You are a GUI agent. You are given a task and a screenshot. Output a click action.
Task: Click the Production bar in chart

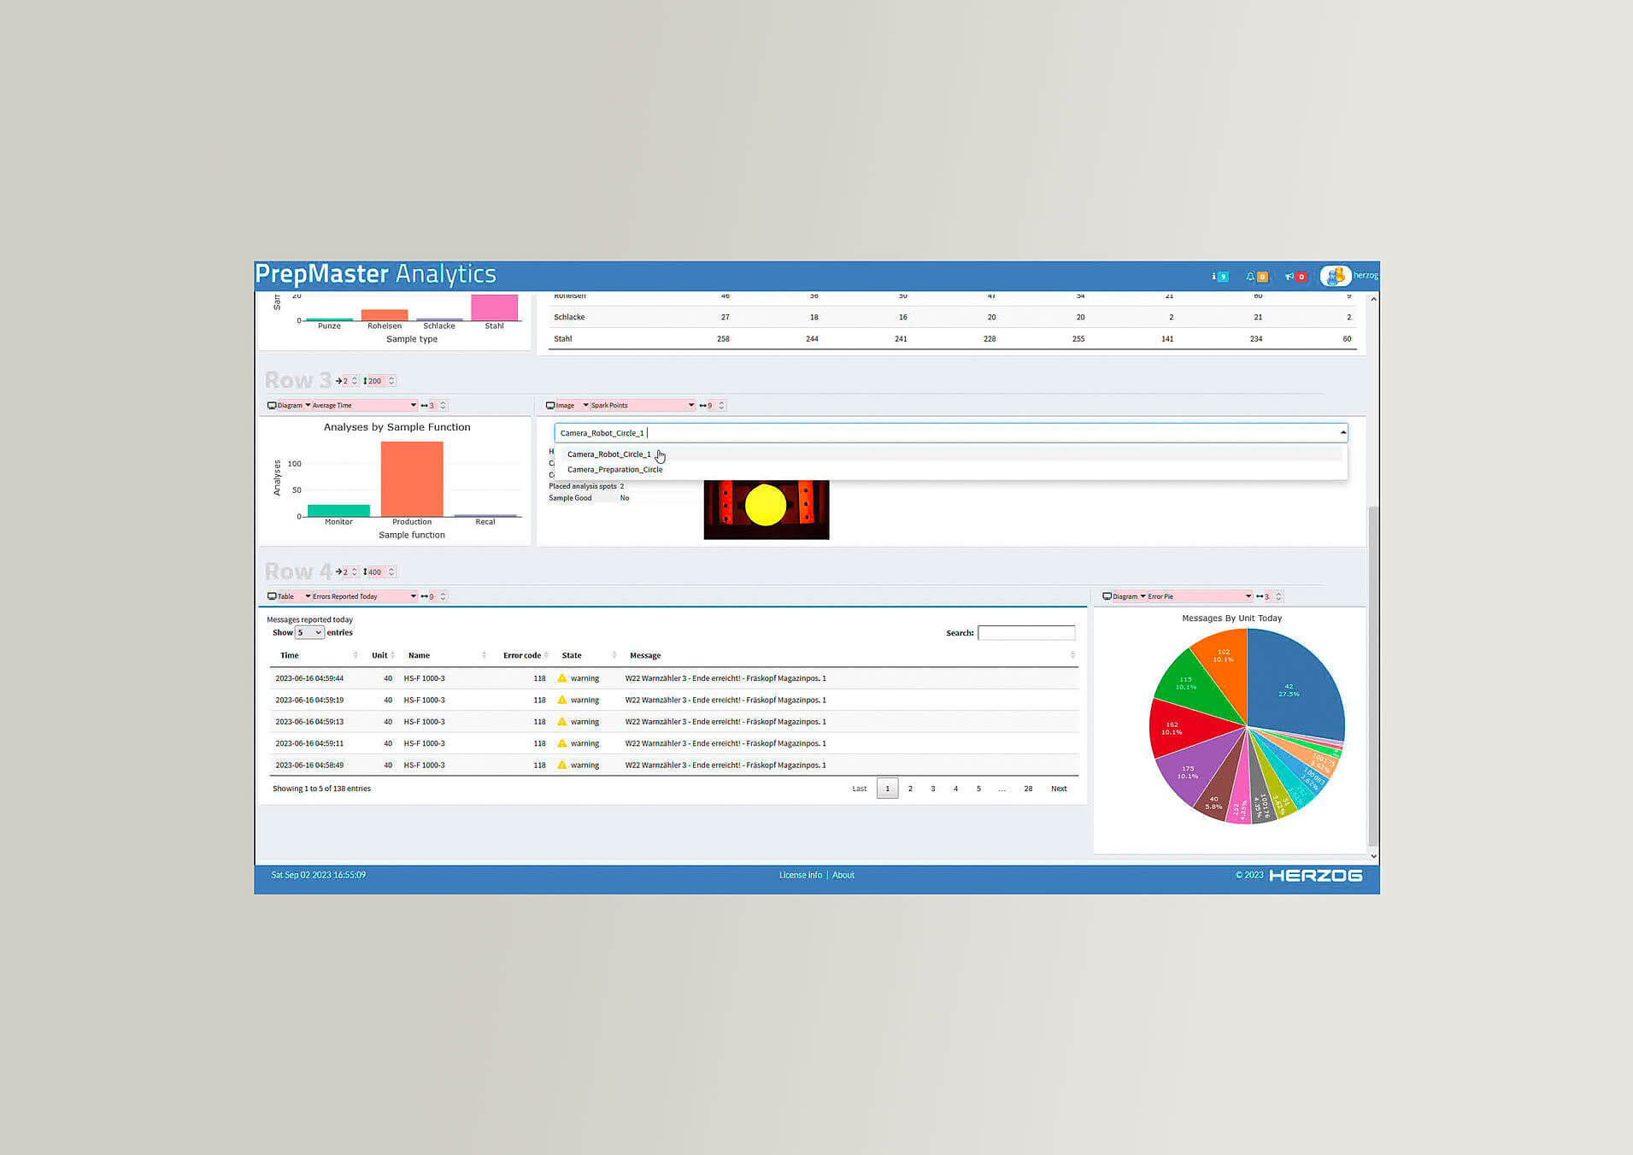pyautogui.click(x=412, y=478)
